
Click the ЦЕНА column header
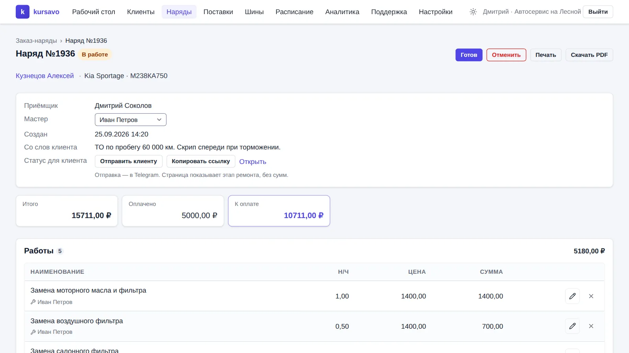pyautogui.click(x=417, y=272)
